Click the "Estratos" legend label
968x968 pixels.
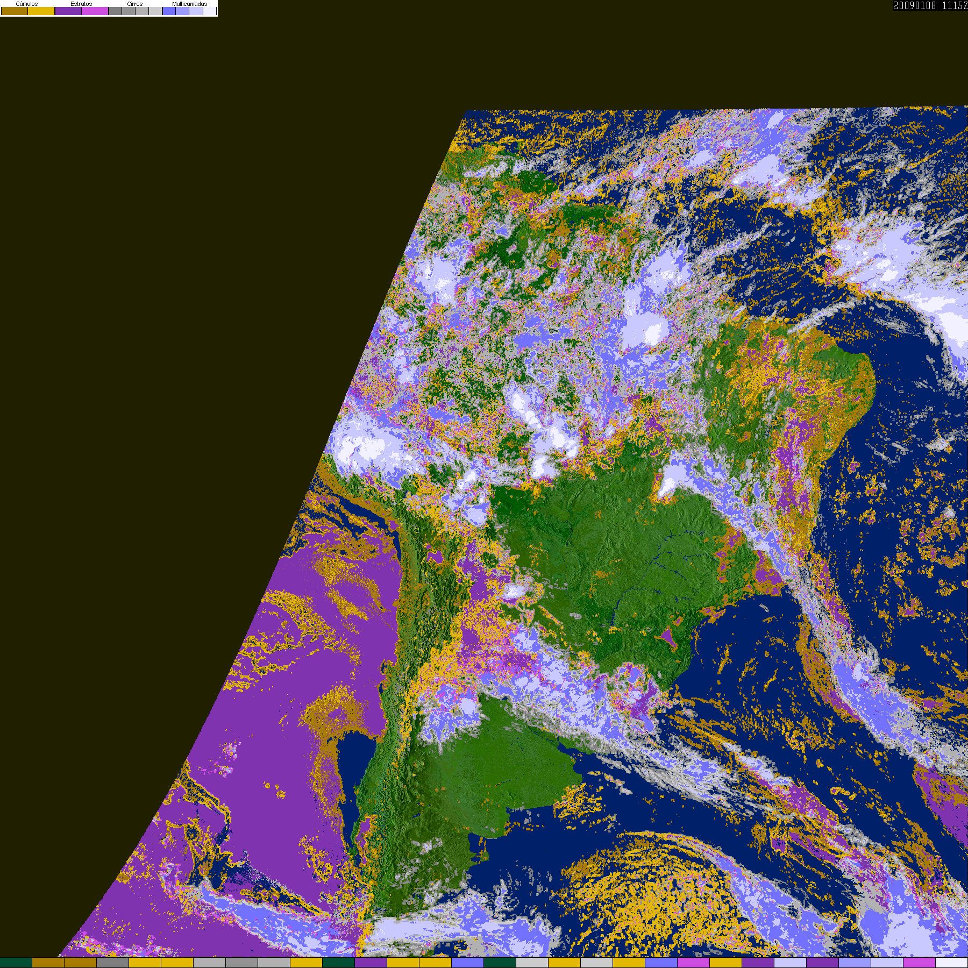coord(81,4)
